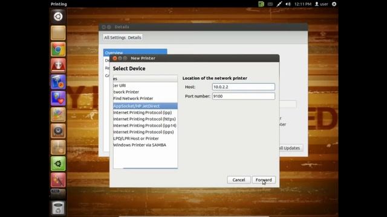Select the Enter URI list entry
Image resolution: width=387 pixels, height=217 pixels.
pos(145,86)
